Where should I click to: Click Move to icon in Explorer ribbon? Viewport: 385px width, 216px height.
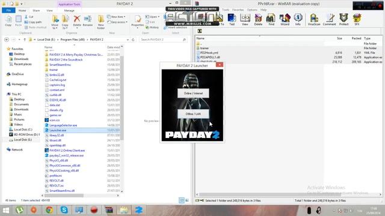(x=55, y=22)
